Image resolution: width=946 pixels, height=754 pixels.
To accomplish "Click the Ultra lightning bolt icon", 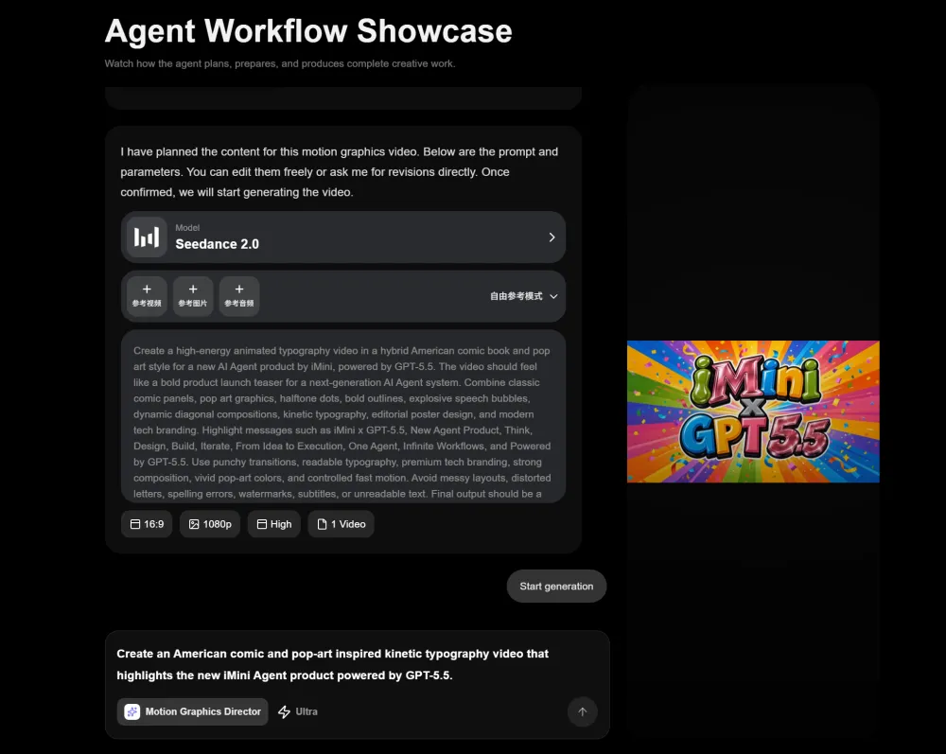I will 284,711.
